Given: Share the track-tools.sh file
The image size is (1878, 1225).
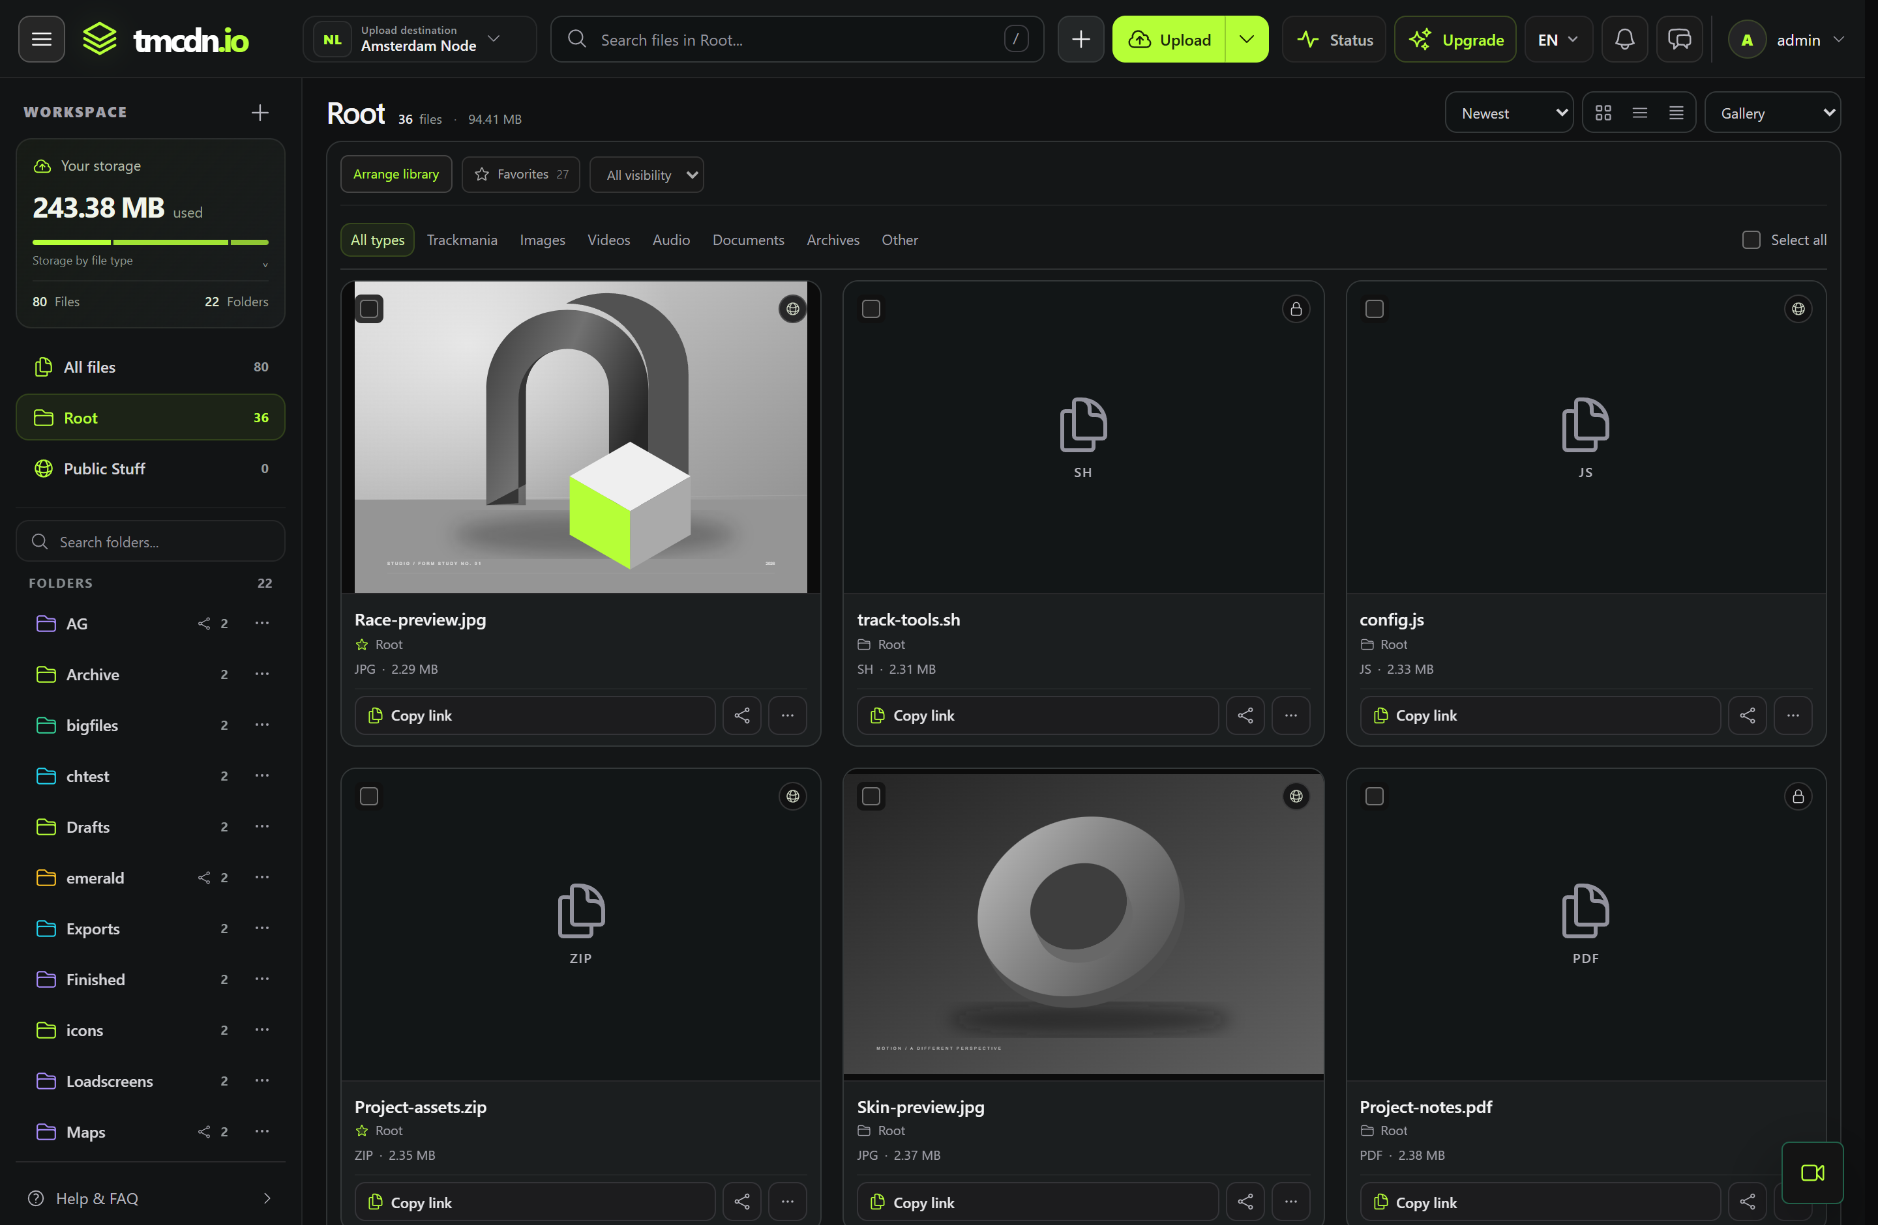Looking at the screenshot, I should click(1245, 715).
